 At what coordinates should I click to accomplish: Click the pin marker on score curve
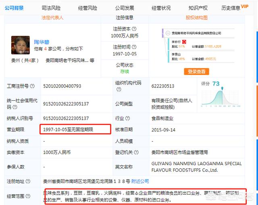point(222,88)
